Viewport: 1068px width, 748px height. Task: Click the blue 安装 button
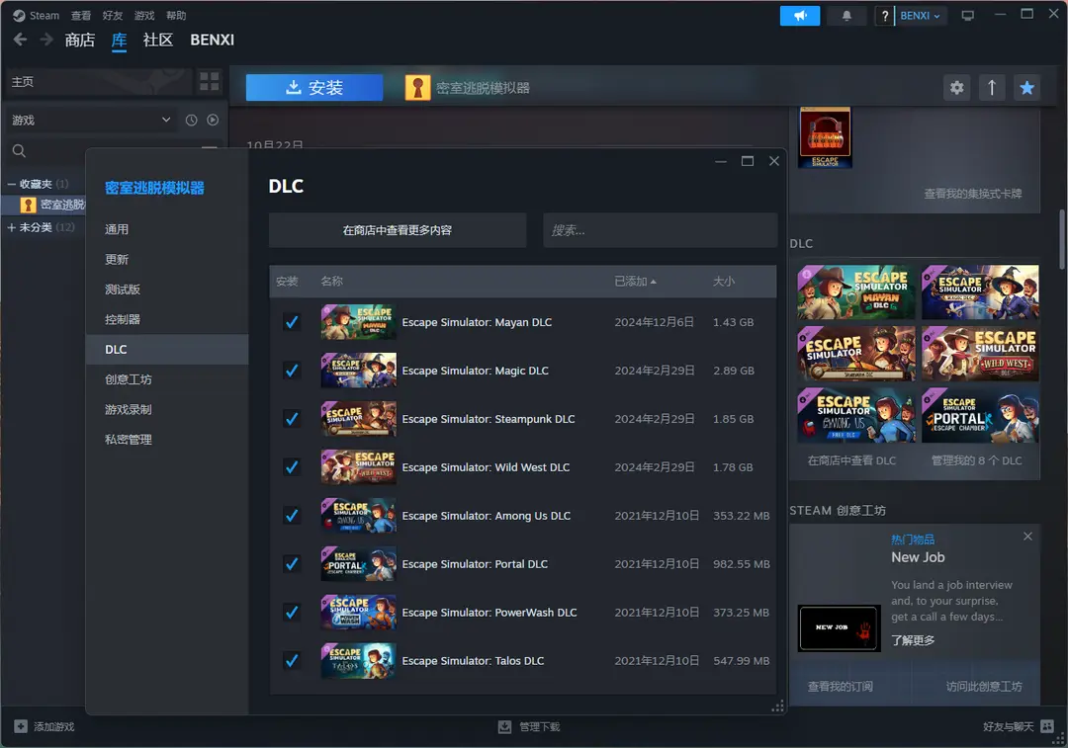(314, 88)
